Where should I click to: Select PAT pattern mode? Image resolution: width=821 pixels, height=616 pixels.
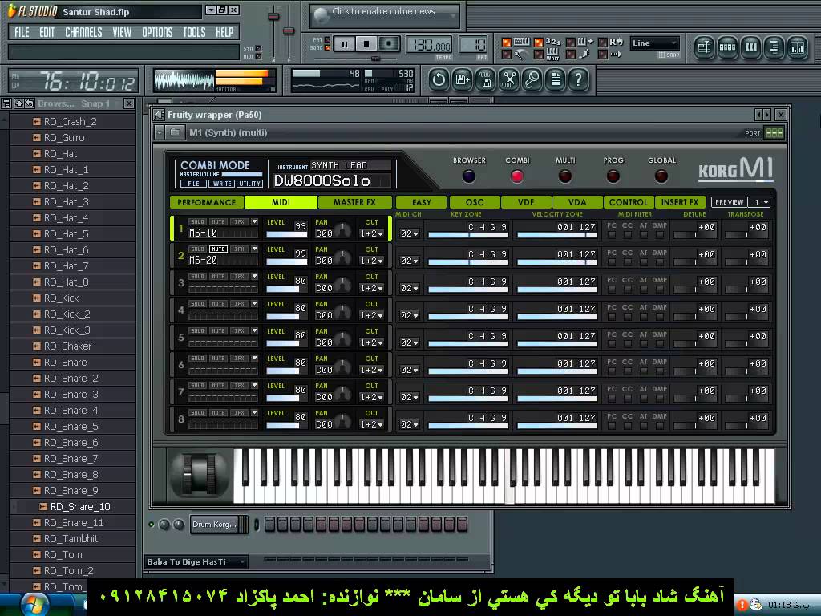(322, 40)
